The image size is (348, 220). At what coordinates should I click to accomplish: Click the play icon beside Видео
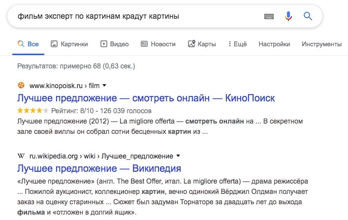(104, 44)
